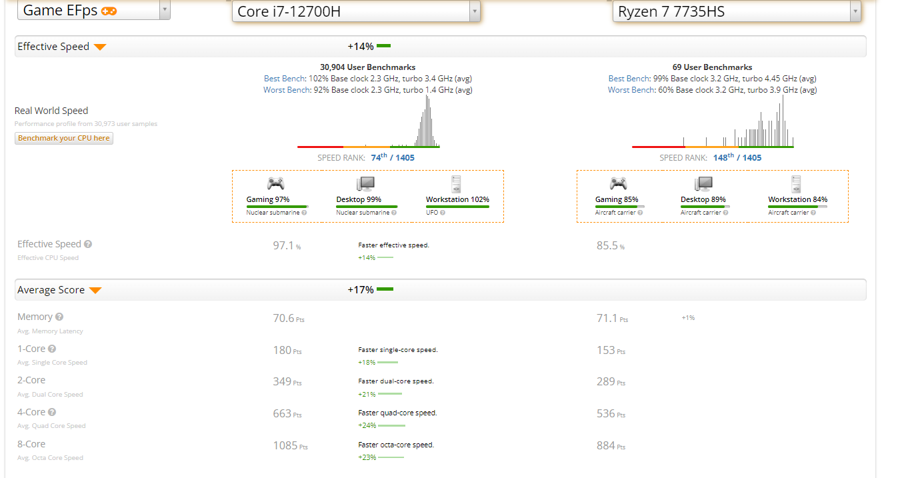Collapse the Average Score section triangle

(x=95, y=290)
